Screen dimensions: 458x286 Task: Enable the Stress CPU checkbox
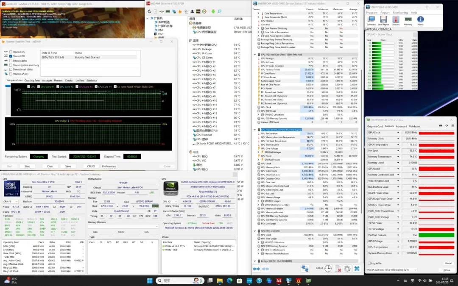click(11, 52)
